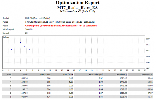Screen dimensions: 156x100
Task: Click the Pass column header
Action: (x=7, y=75)
